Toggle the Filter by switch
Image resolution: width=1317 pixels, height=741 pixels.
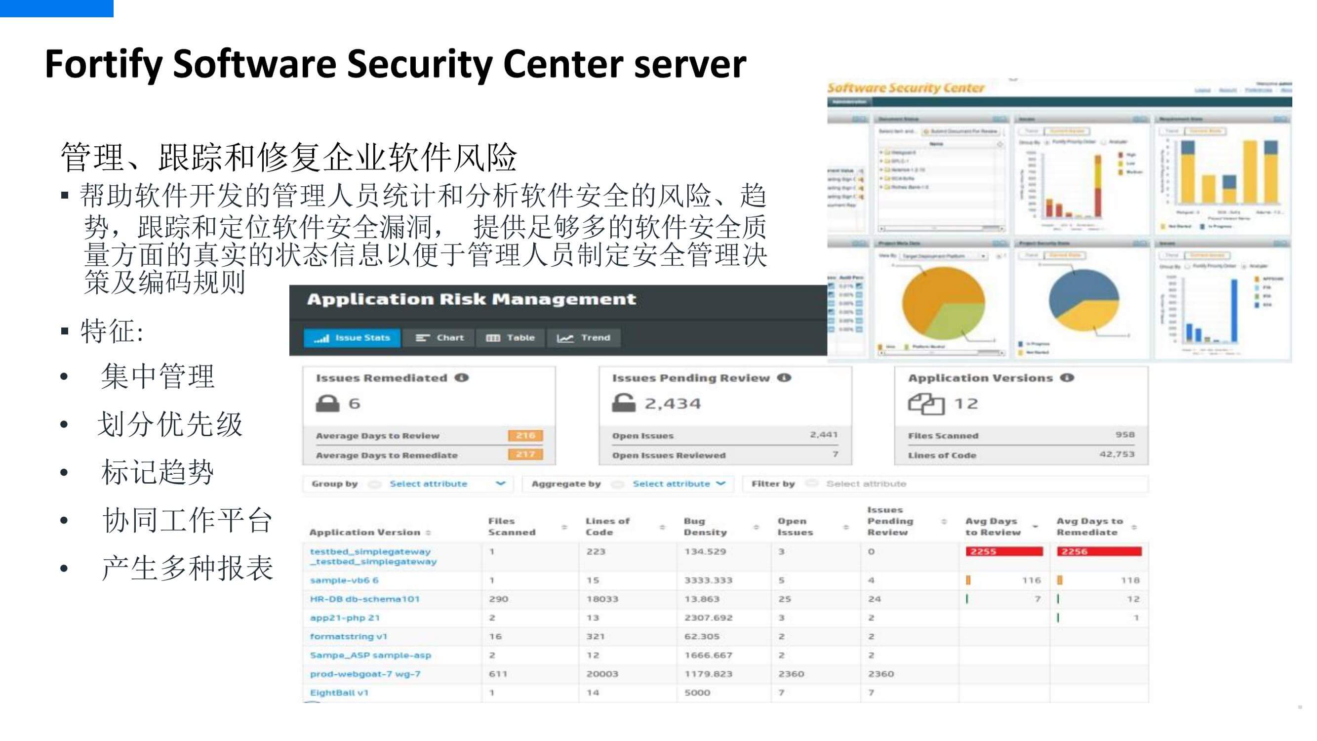coord(811,483)
